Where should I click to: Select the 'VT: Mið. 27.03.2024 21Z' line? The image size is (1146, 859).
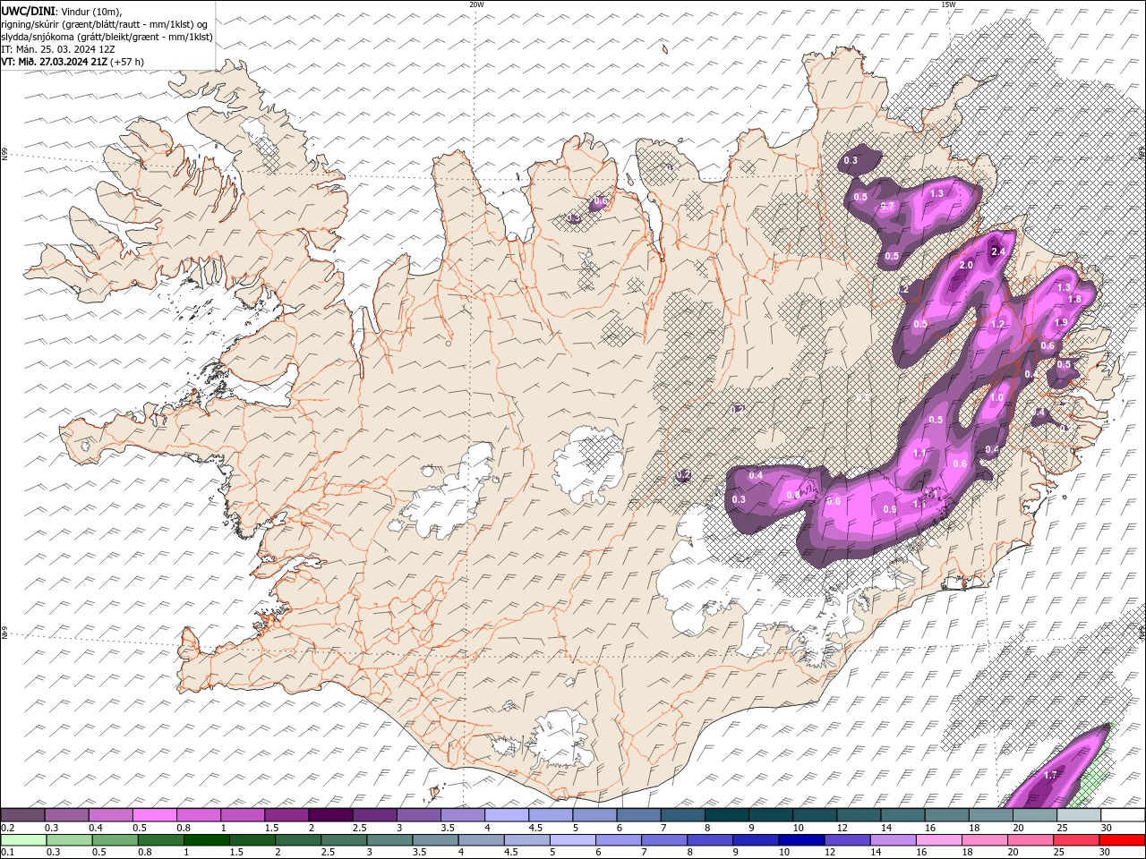pos(73,62)
